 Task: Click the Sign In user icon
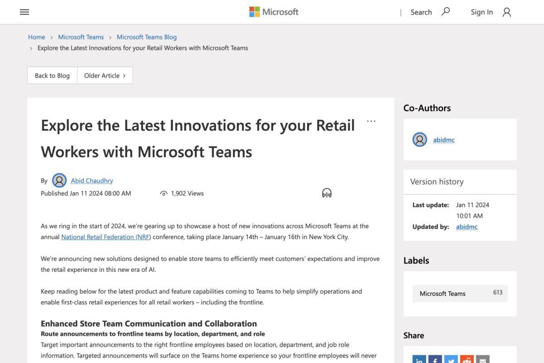507,12
